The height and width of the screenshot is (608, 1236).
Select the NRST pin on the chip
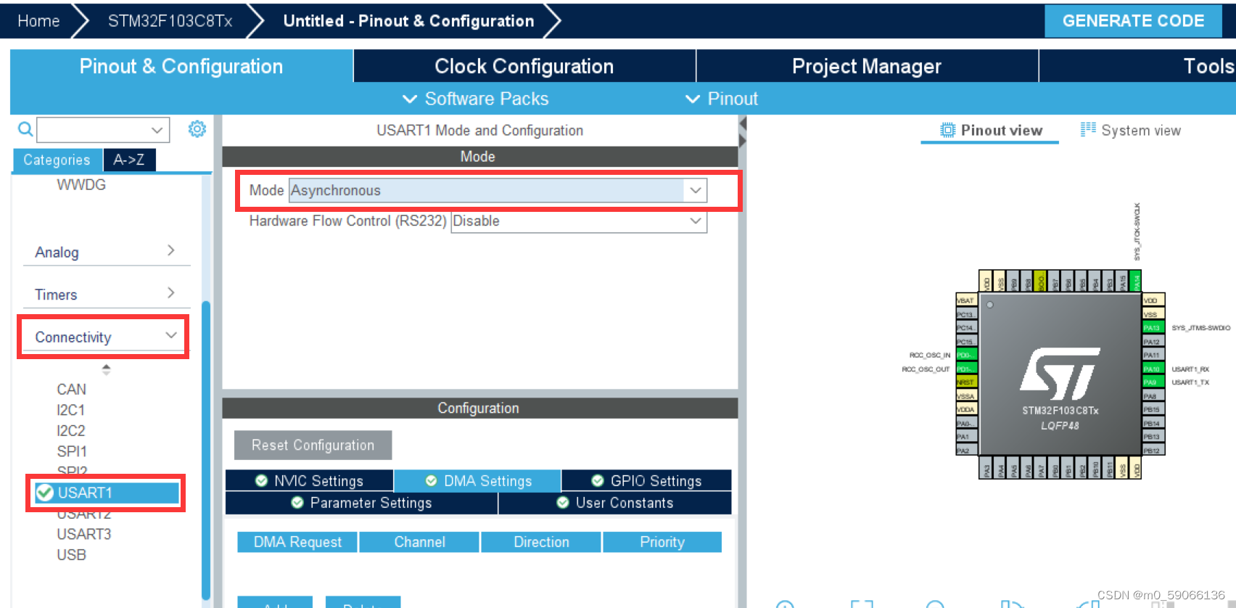[x=967, y=382]
